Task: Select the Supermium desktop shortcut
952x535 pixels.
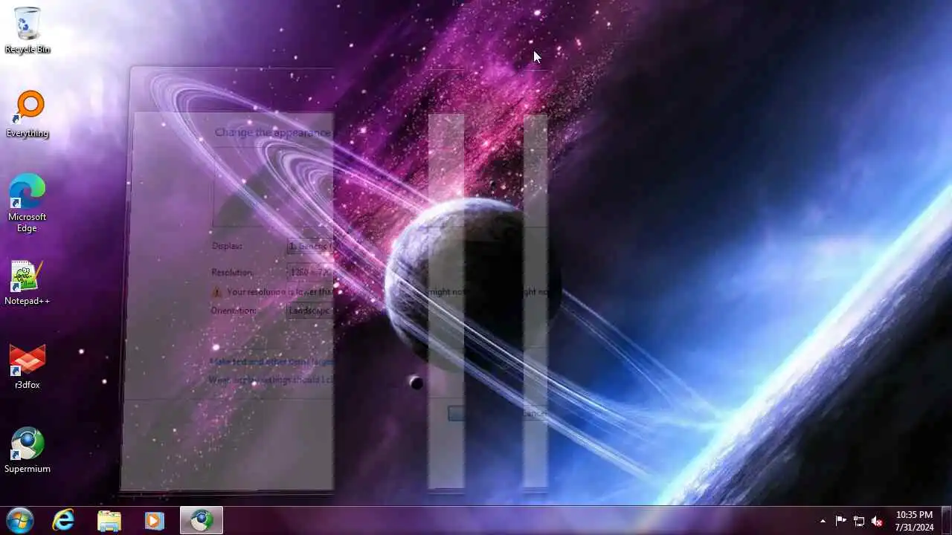Action: [28, 451]
